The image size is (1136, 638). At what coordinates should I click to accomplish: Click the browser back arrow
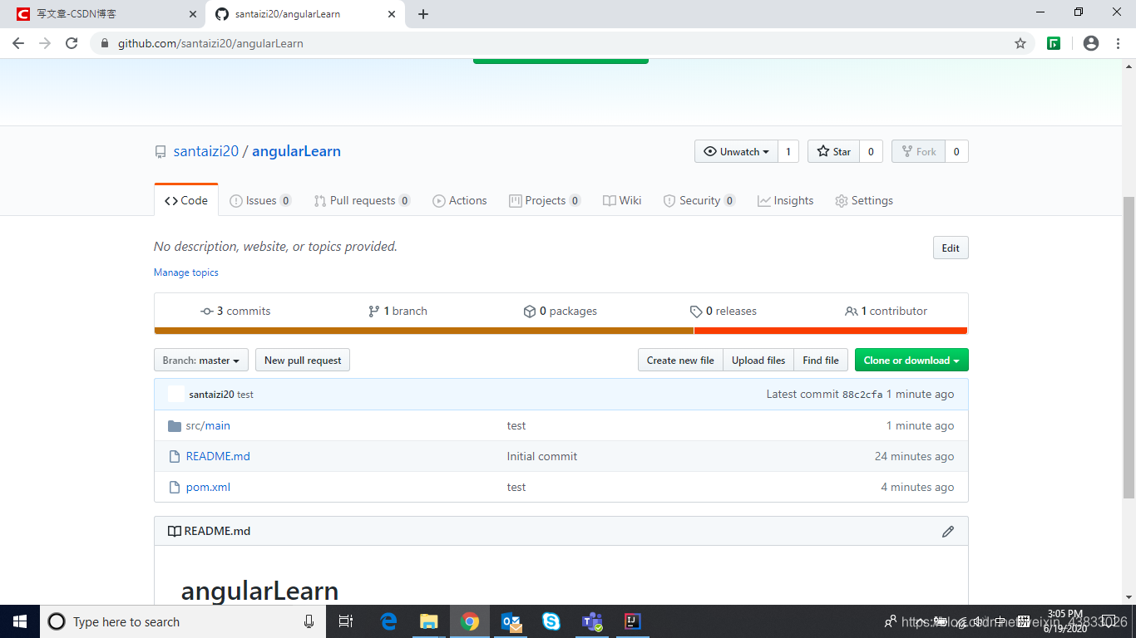coord(18,43)
